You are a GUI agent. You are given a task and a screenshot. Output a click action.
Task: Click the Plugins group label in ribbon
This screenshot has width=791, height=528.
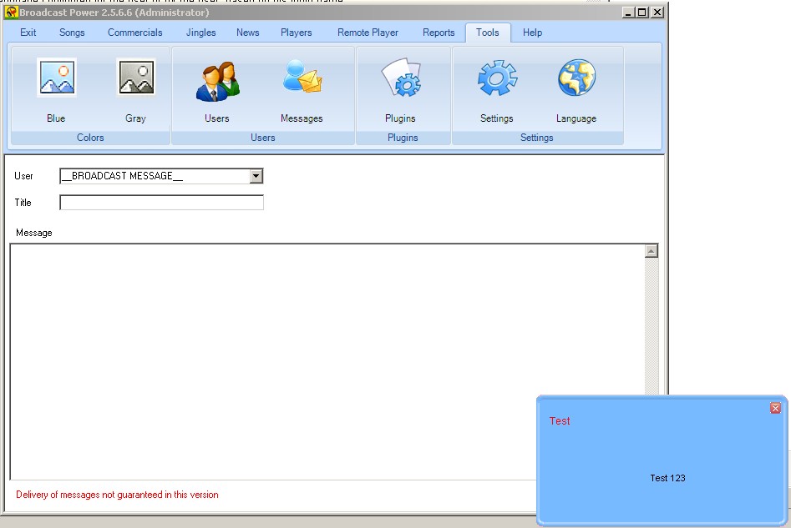pyautogui.click(x=403, y=138)
